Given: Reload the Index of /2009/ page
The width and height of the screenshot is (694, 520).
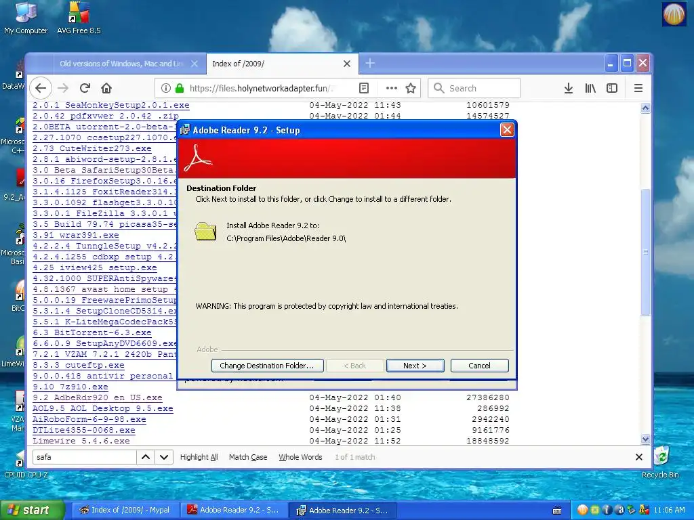Looking at the screenshot, I should tap(85, 88).
